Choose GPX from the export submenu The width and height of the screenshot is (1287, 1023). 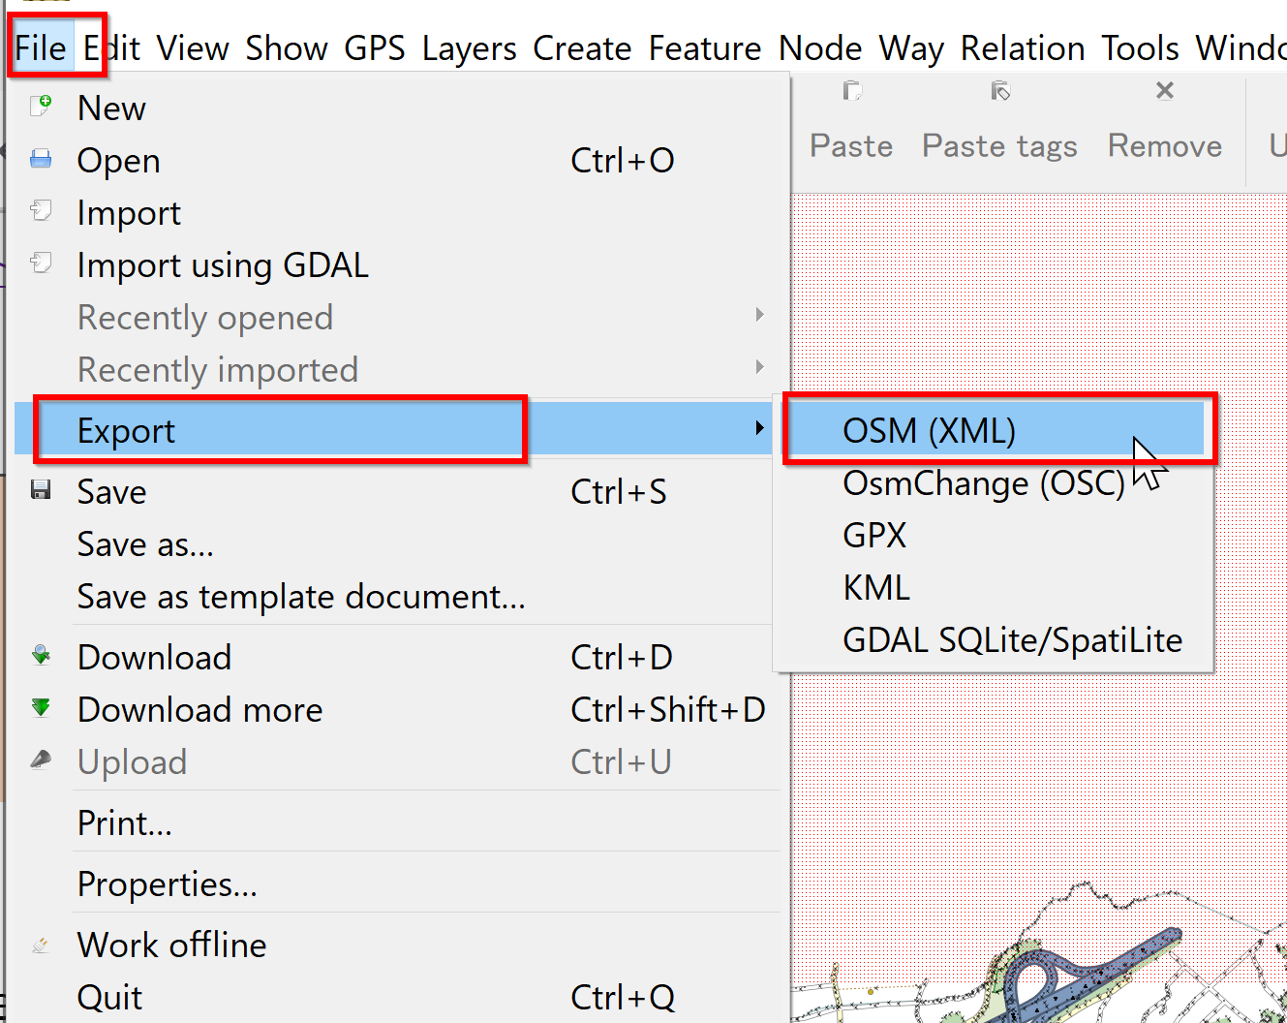(874, 535)
